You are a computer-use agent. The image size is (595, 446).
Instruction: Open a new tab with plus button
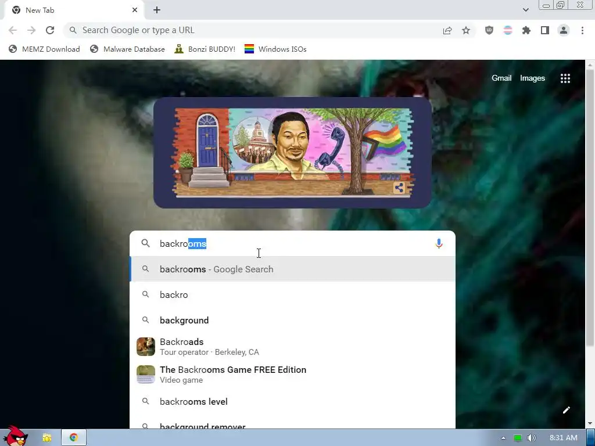pyautogui.click(x=157, y=10)
